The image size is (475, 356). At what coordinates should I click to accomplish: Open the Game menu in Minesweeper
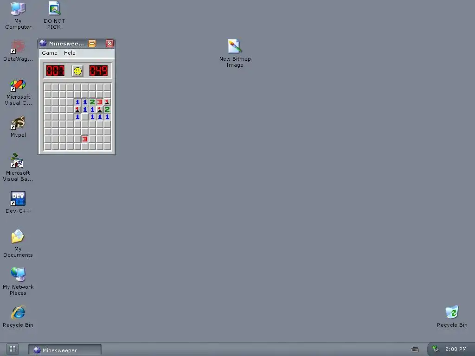(x=49, y=53)
